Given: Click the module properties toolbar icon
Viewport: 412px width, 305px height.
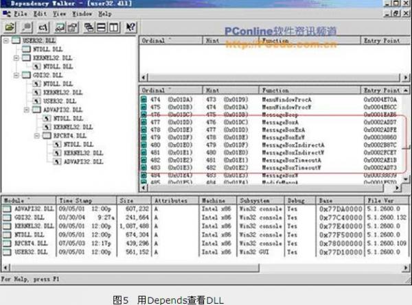Looking at the screenshot, I should (x=73, y=27).
